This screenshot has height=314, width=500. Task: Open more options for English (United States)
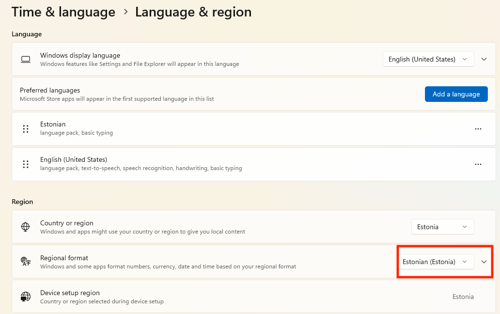pos(478,164)
